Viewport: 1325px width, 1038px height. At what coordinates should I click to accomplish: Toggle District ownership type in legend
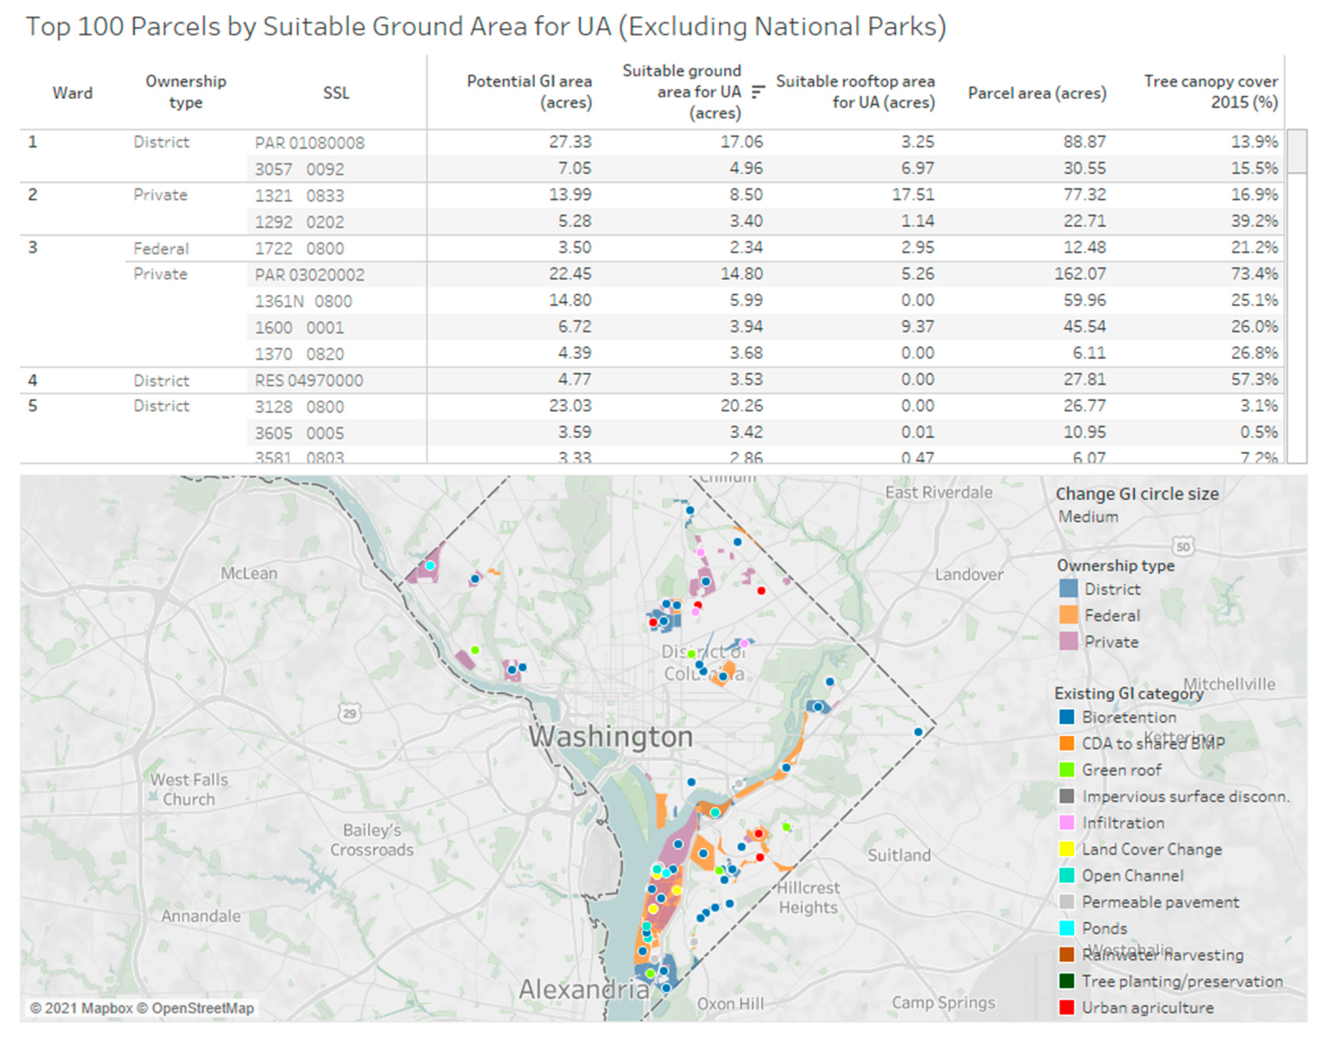(1112, 589)
